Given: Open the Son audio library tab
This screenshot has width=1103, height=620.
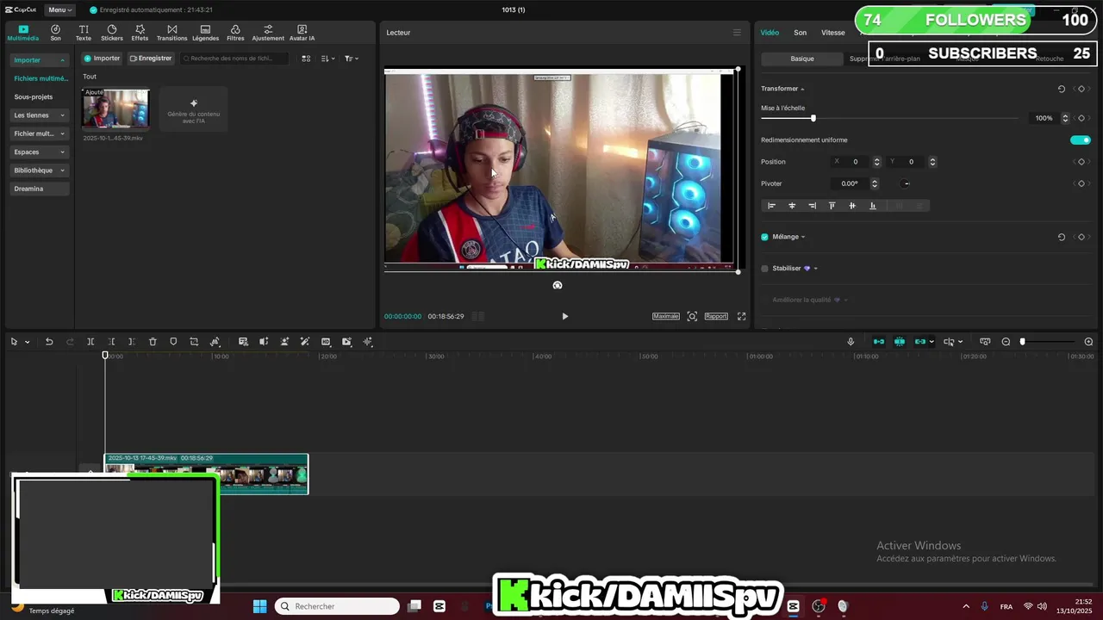Looking at the screenshot, I should (x=55, y=33).
